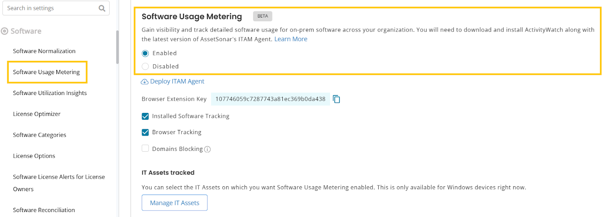This screenshot has height=217, width=609.
Task: Open Software Usage Metering settings
Action: (46, 72)
